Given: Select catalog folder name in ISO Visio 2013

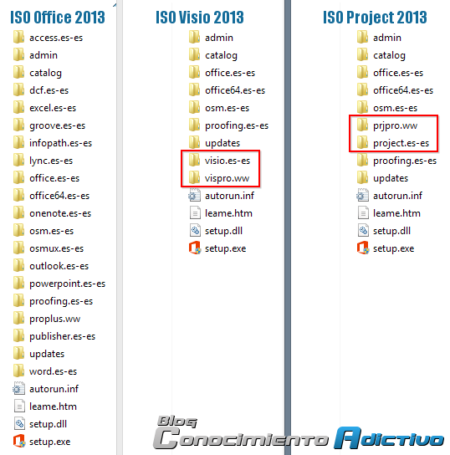Looking at the screenshot, I should [x=222, y=55].
